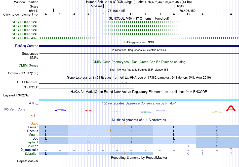Image resolution: width=239 pixels, height=167 pixels.
Task: Select the Dog alignment row label
Action: coord(35,138)
